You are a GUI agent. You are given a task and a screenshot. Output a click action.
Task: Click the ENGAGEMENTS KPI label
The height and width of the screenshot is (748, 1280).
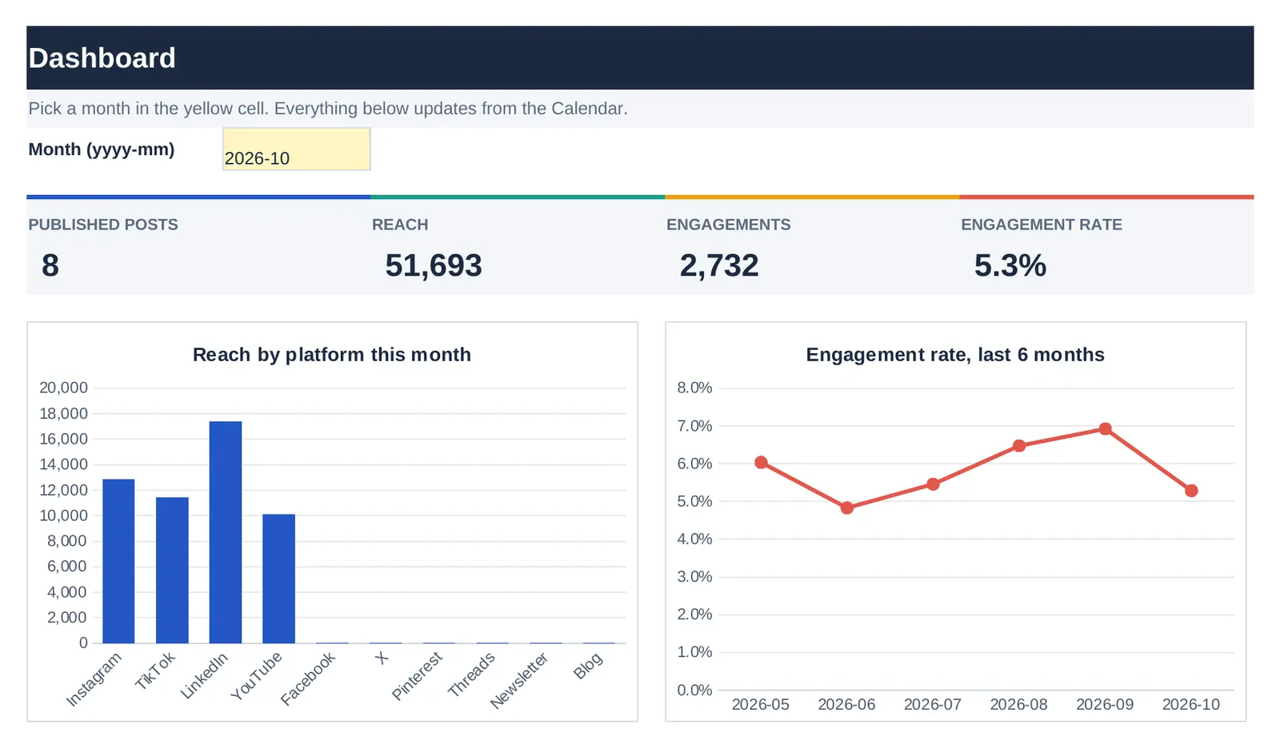[x=728, y=225]
